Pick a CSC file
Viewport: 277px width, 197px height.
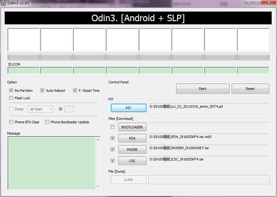tap(132, 161)
